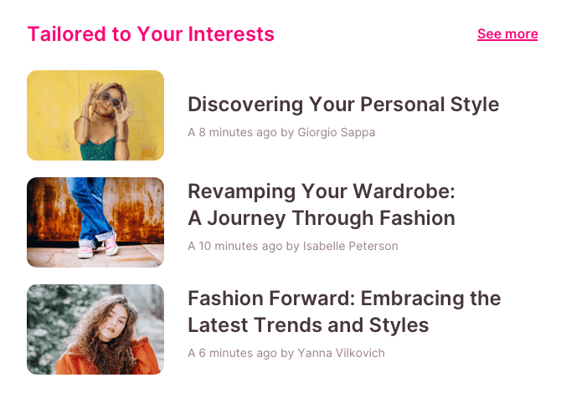Click the Revamping Your Wardrobe title line
The height and width of the screenshot is (398, 566).
(321, 191)
